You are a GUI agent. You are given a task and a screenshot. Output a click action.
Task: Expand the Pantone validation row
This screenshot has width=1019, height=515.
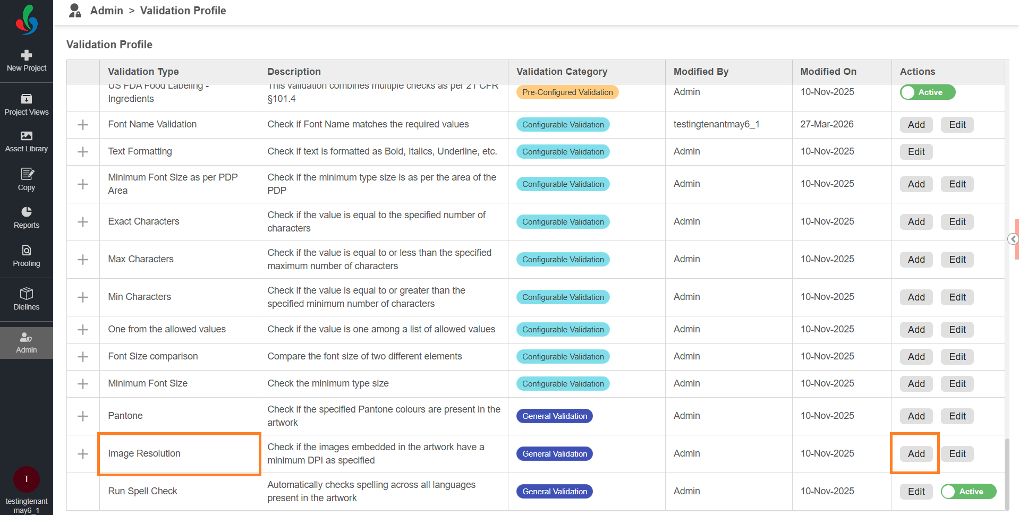(83, 416)
